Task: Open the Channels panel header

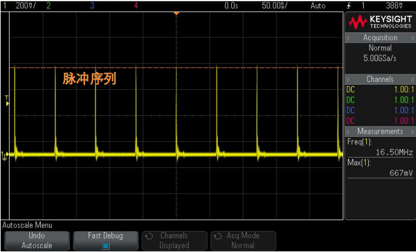Action: pyautogui.click(x=380, y=80)
